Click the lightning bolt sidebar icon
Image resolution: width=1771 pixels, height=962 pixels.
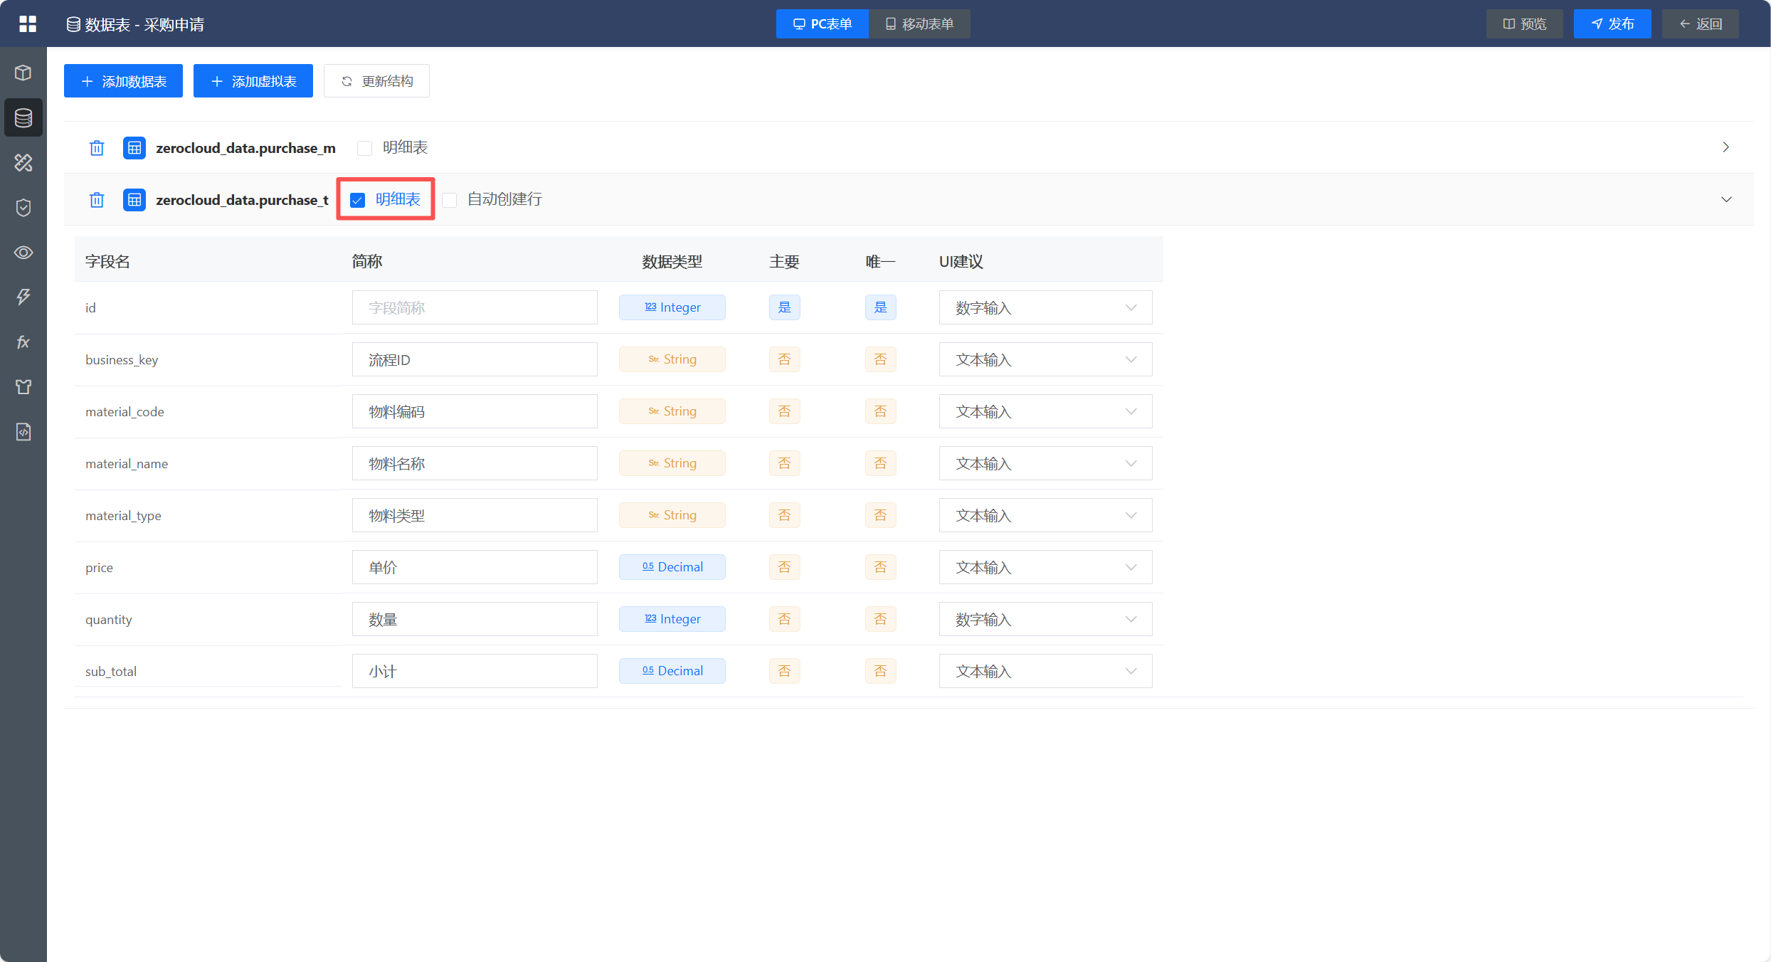pos(23,297)
